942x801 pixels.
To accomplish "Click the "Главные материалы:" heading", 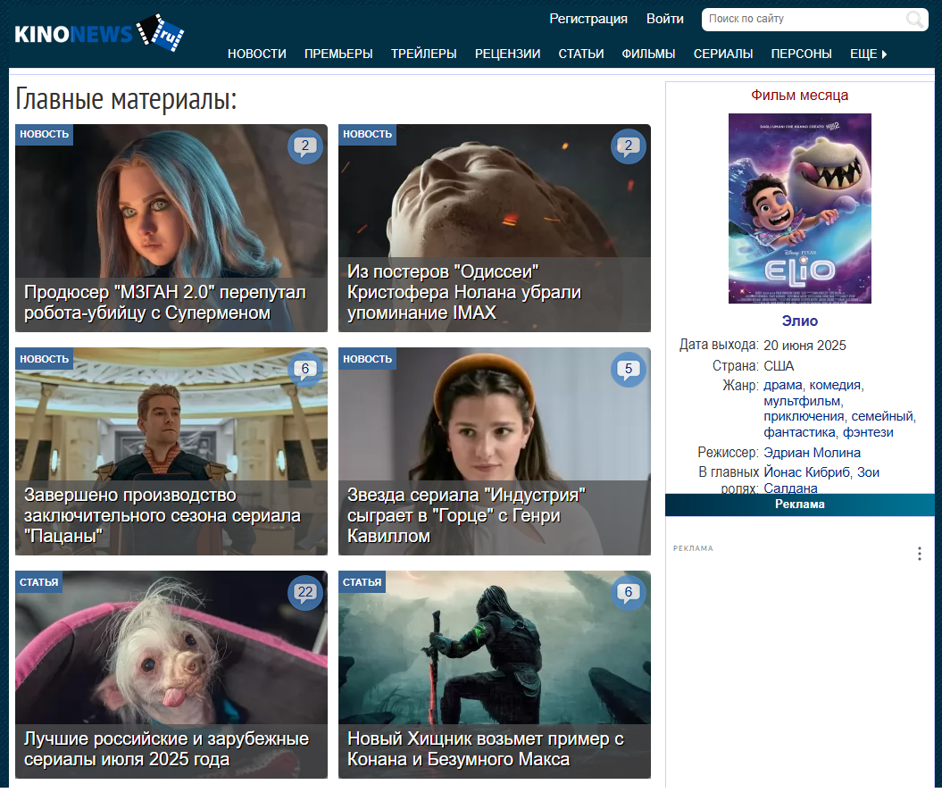I will pos(126,98).
